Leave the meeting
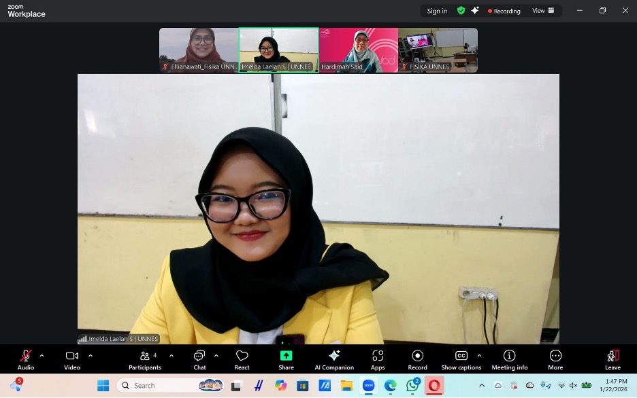This screenshot has width=637, height=398. click(612, 358)
